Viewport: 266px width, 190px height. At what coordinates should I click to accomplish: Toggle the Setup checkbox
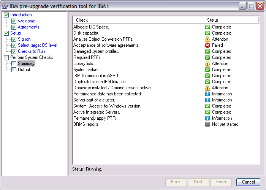pos(6,33)
